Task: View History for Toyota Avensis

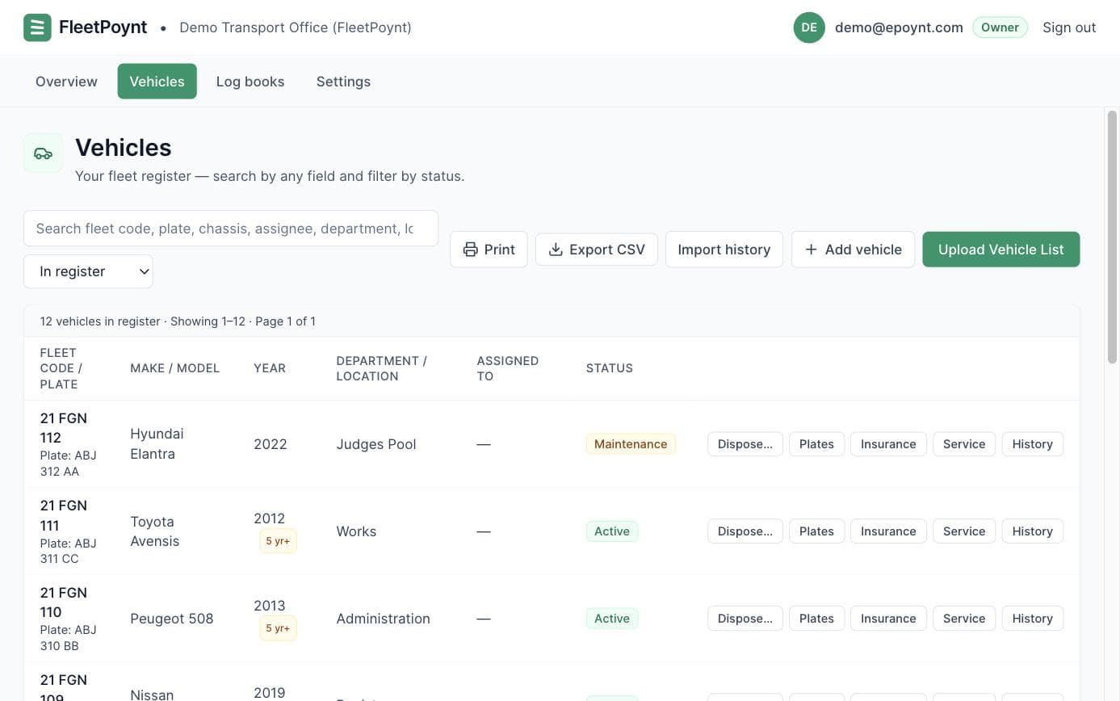Action: 1032,531
